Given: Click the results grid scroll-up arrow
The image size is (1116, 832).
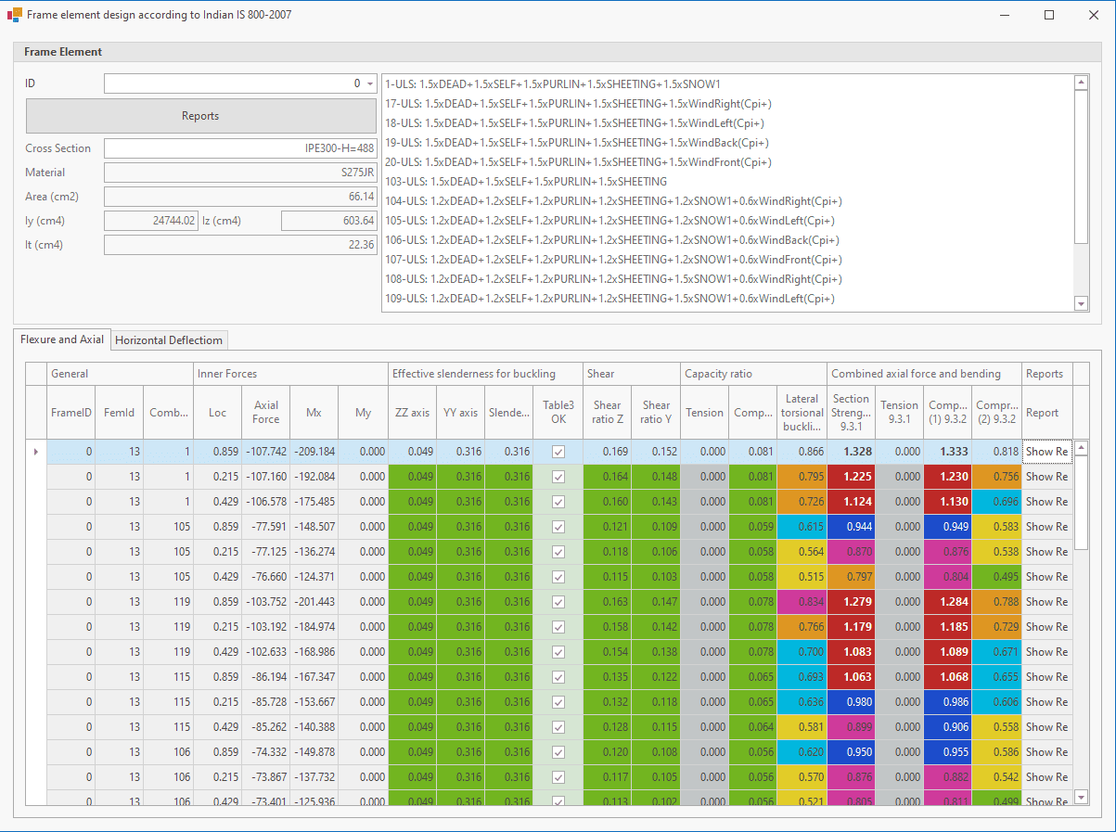Looking at the screenshot, I should 1080,449.
